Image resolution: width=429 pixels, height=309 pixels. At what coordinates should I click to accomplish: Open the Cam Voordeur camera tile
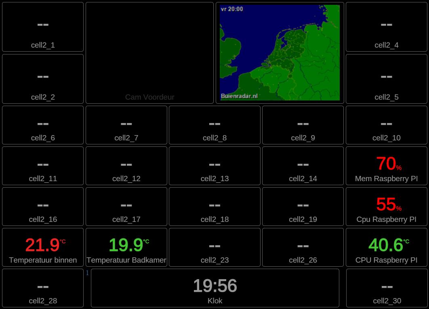149,53
